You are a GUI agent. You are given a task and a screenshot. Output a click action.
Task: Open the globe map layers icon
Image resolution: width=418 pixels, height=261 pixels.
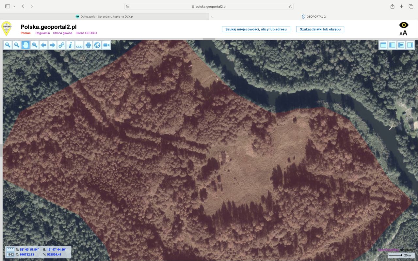pyautogui.click(x=97, y=45)
